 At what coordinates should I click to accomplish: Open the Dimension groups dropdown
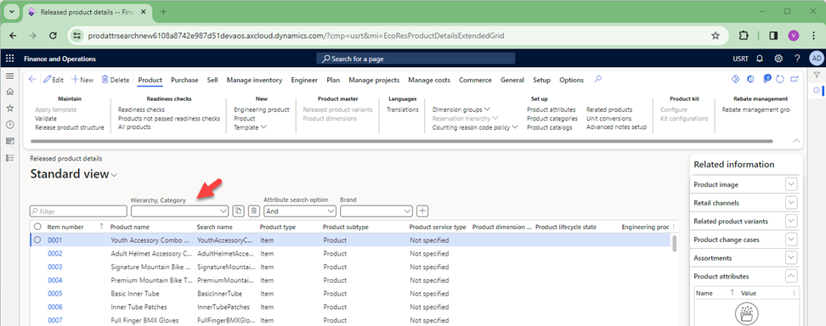pyautogui.click(x=461, y=110)
